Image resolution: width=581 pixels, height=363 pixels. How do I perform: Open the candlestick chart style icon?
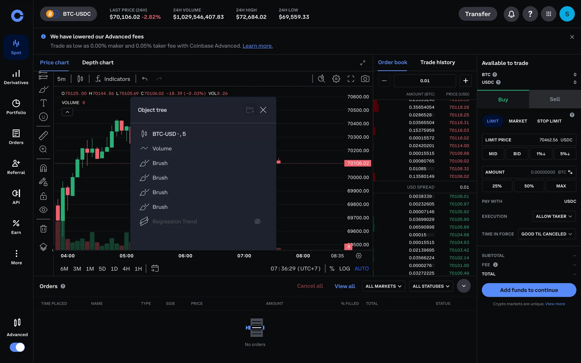click(80, 79)
